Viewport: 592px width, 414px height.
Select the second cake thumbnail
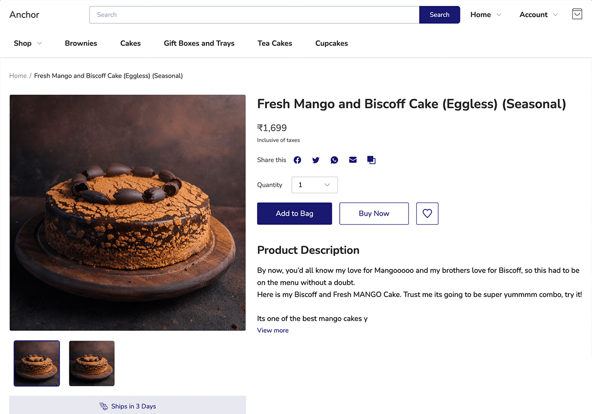tap(92, 364)
